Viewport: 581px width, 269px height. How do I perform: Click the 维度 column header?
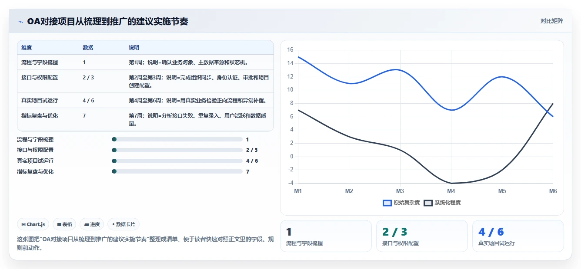[27, 48]
